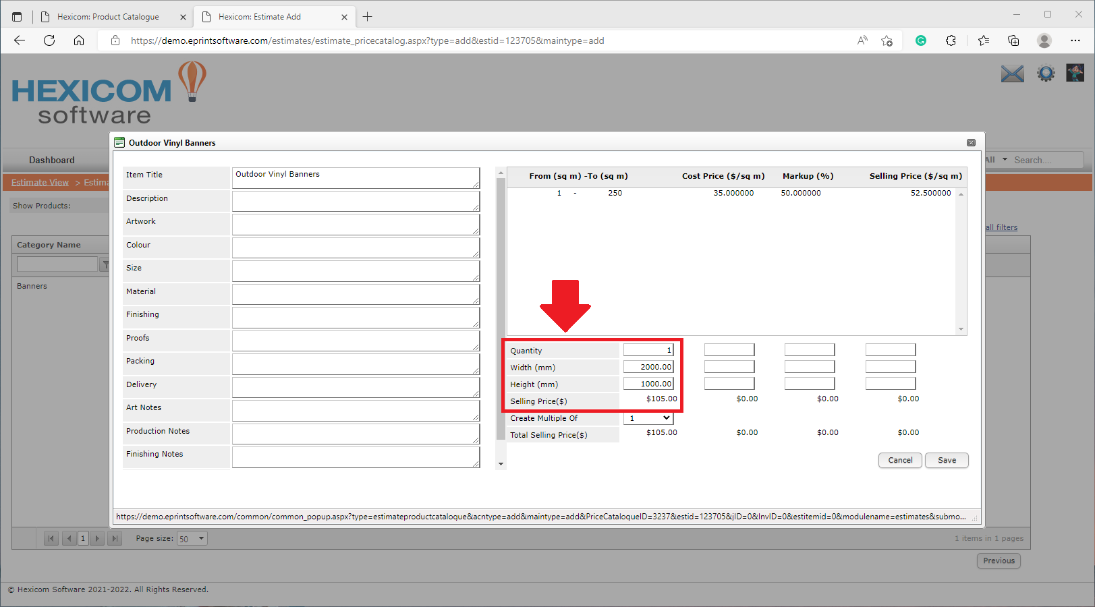
Task: Click the Cancel button
Action: click(900, 460)
